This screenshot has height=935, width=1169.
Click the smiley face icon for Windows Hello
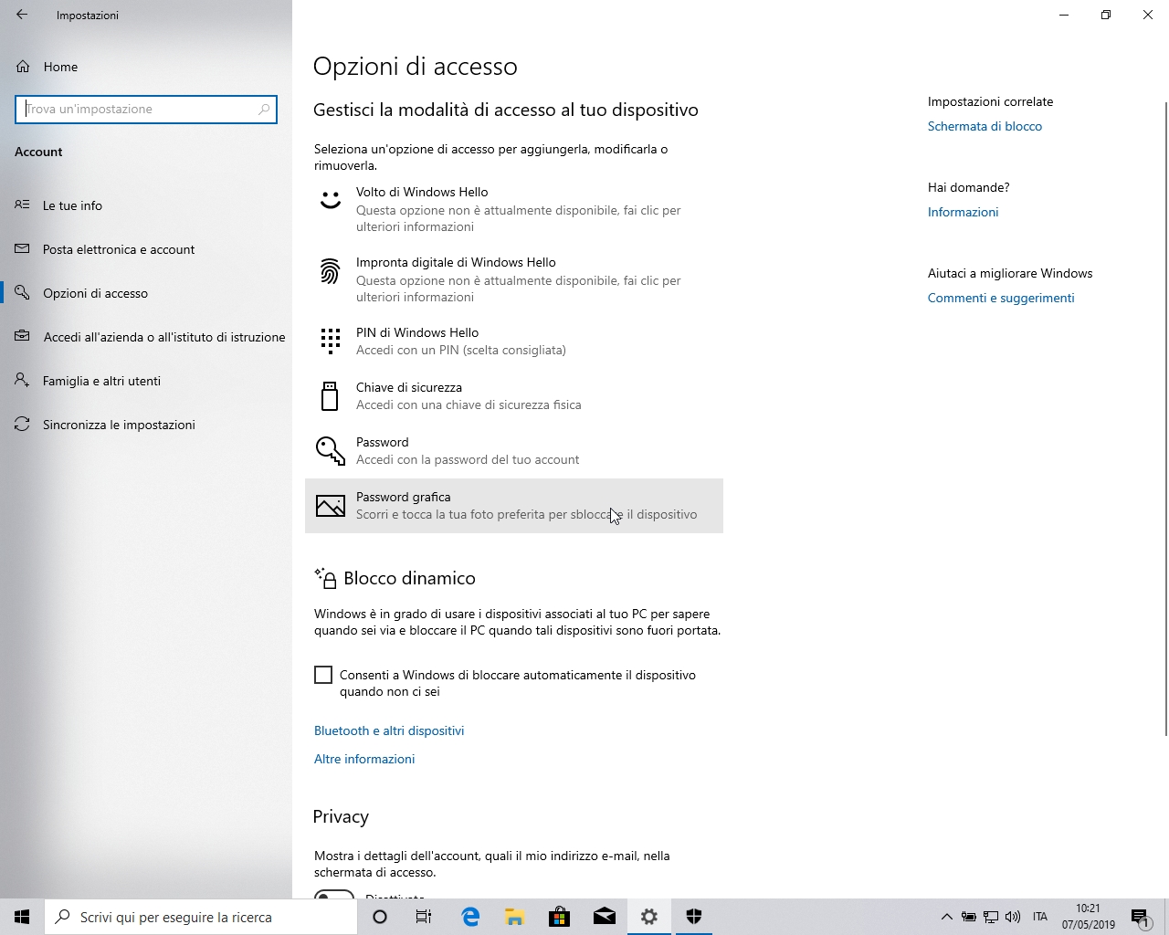[330, 198]
